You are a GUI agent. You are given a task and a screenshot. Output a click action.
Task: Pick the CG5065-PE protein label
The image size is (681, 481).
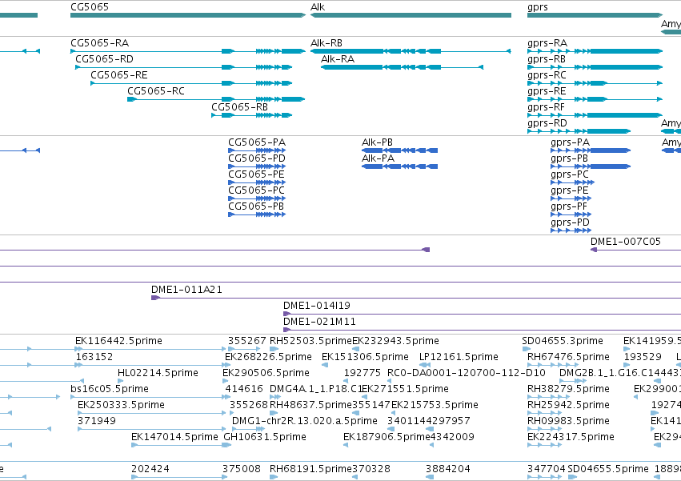(x=256, y=174)
